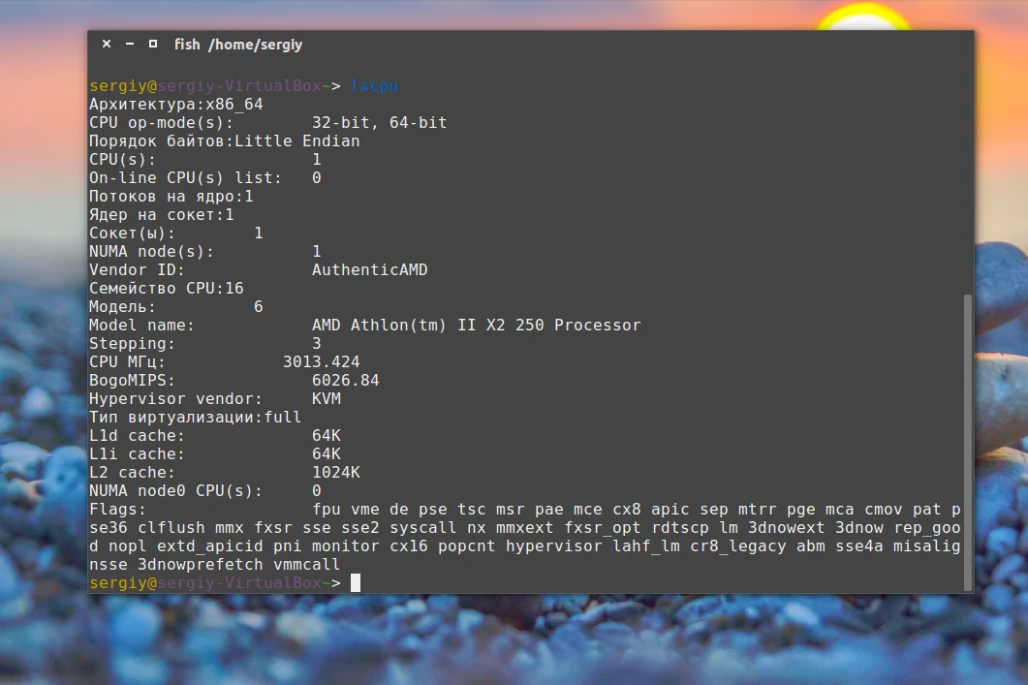
Task: Click the '3013.424' CPU MHz value
Action: tap(322, 361)
